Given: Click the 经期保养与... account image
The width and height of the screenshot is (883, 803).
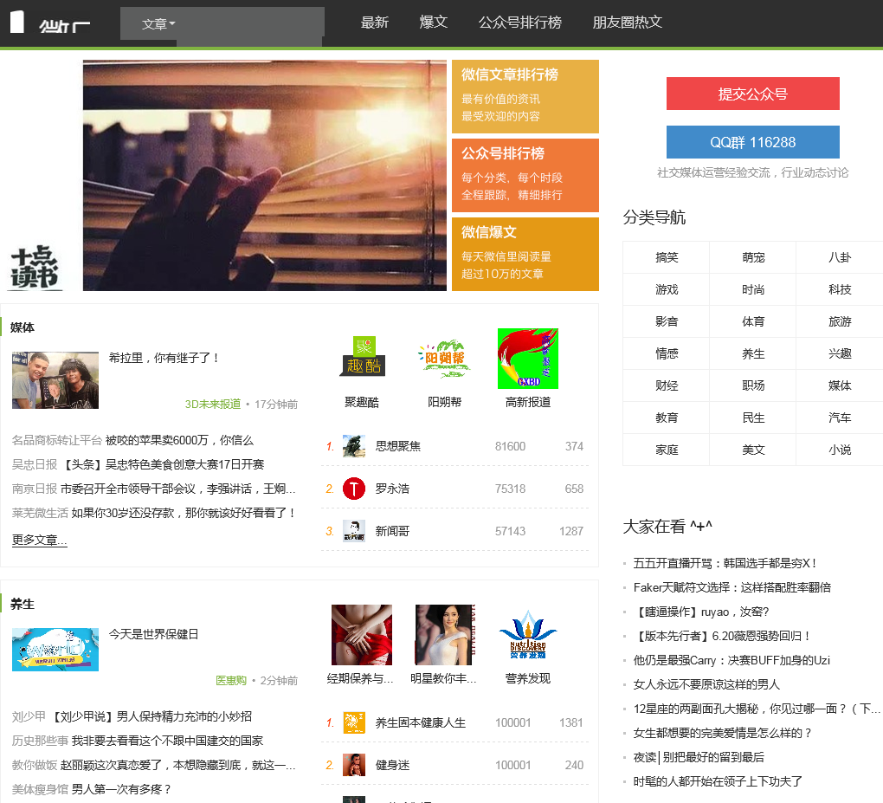Looking at the screenshot, I should click(x=362, y=635).
